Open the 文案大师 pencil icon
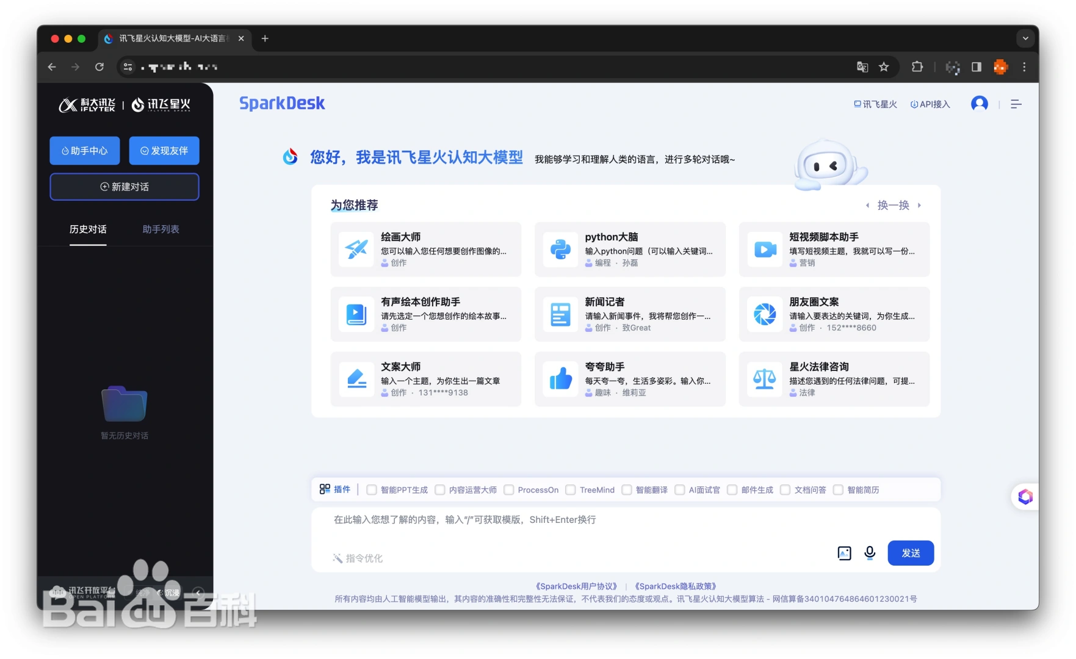Screen dimensions: 1076x659 pos(356,379)
